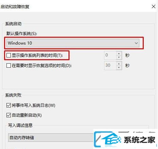
Task: Click the 默认操作系统(S) label
Action: pos(22,33)
